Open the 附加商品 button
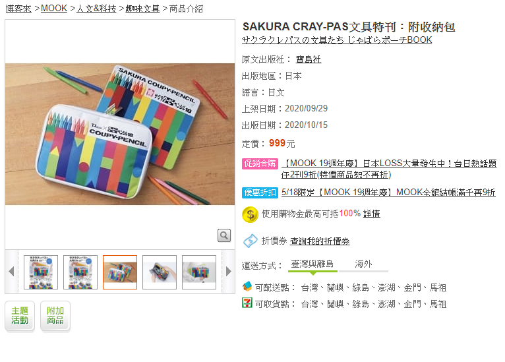This screenshot has width=505, height=362. (x=55, y=316)
